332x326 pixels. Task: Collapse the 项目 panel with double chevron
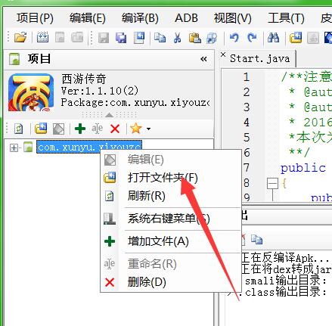point(203,59)
